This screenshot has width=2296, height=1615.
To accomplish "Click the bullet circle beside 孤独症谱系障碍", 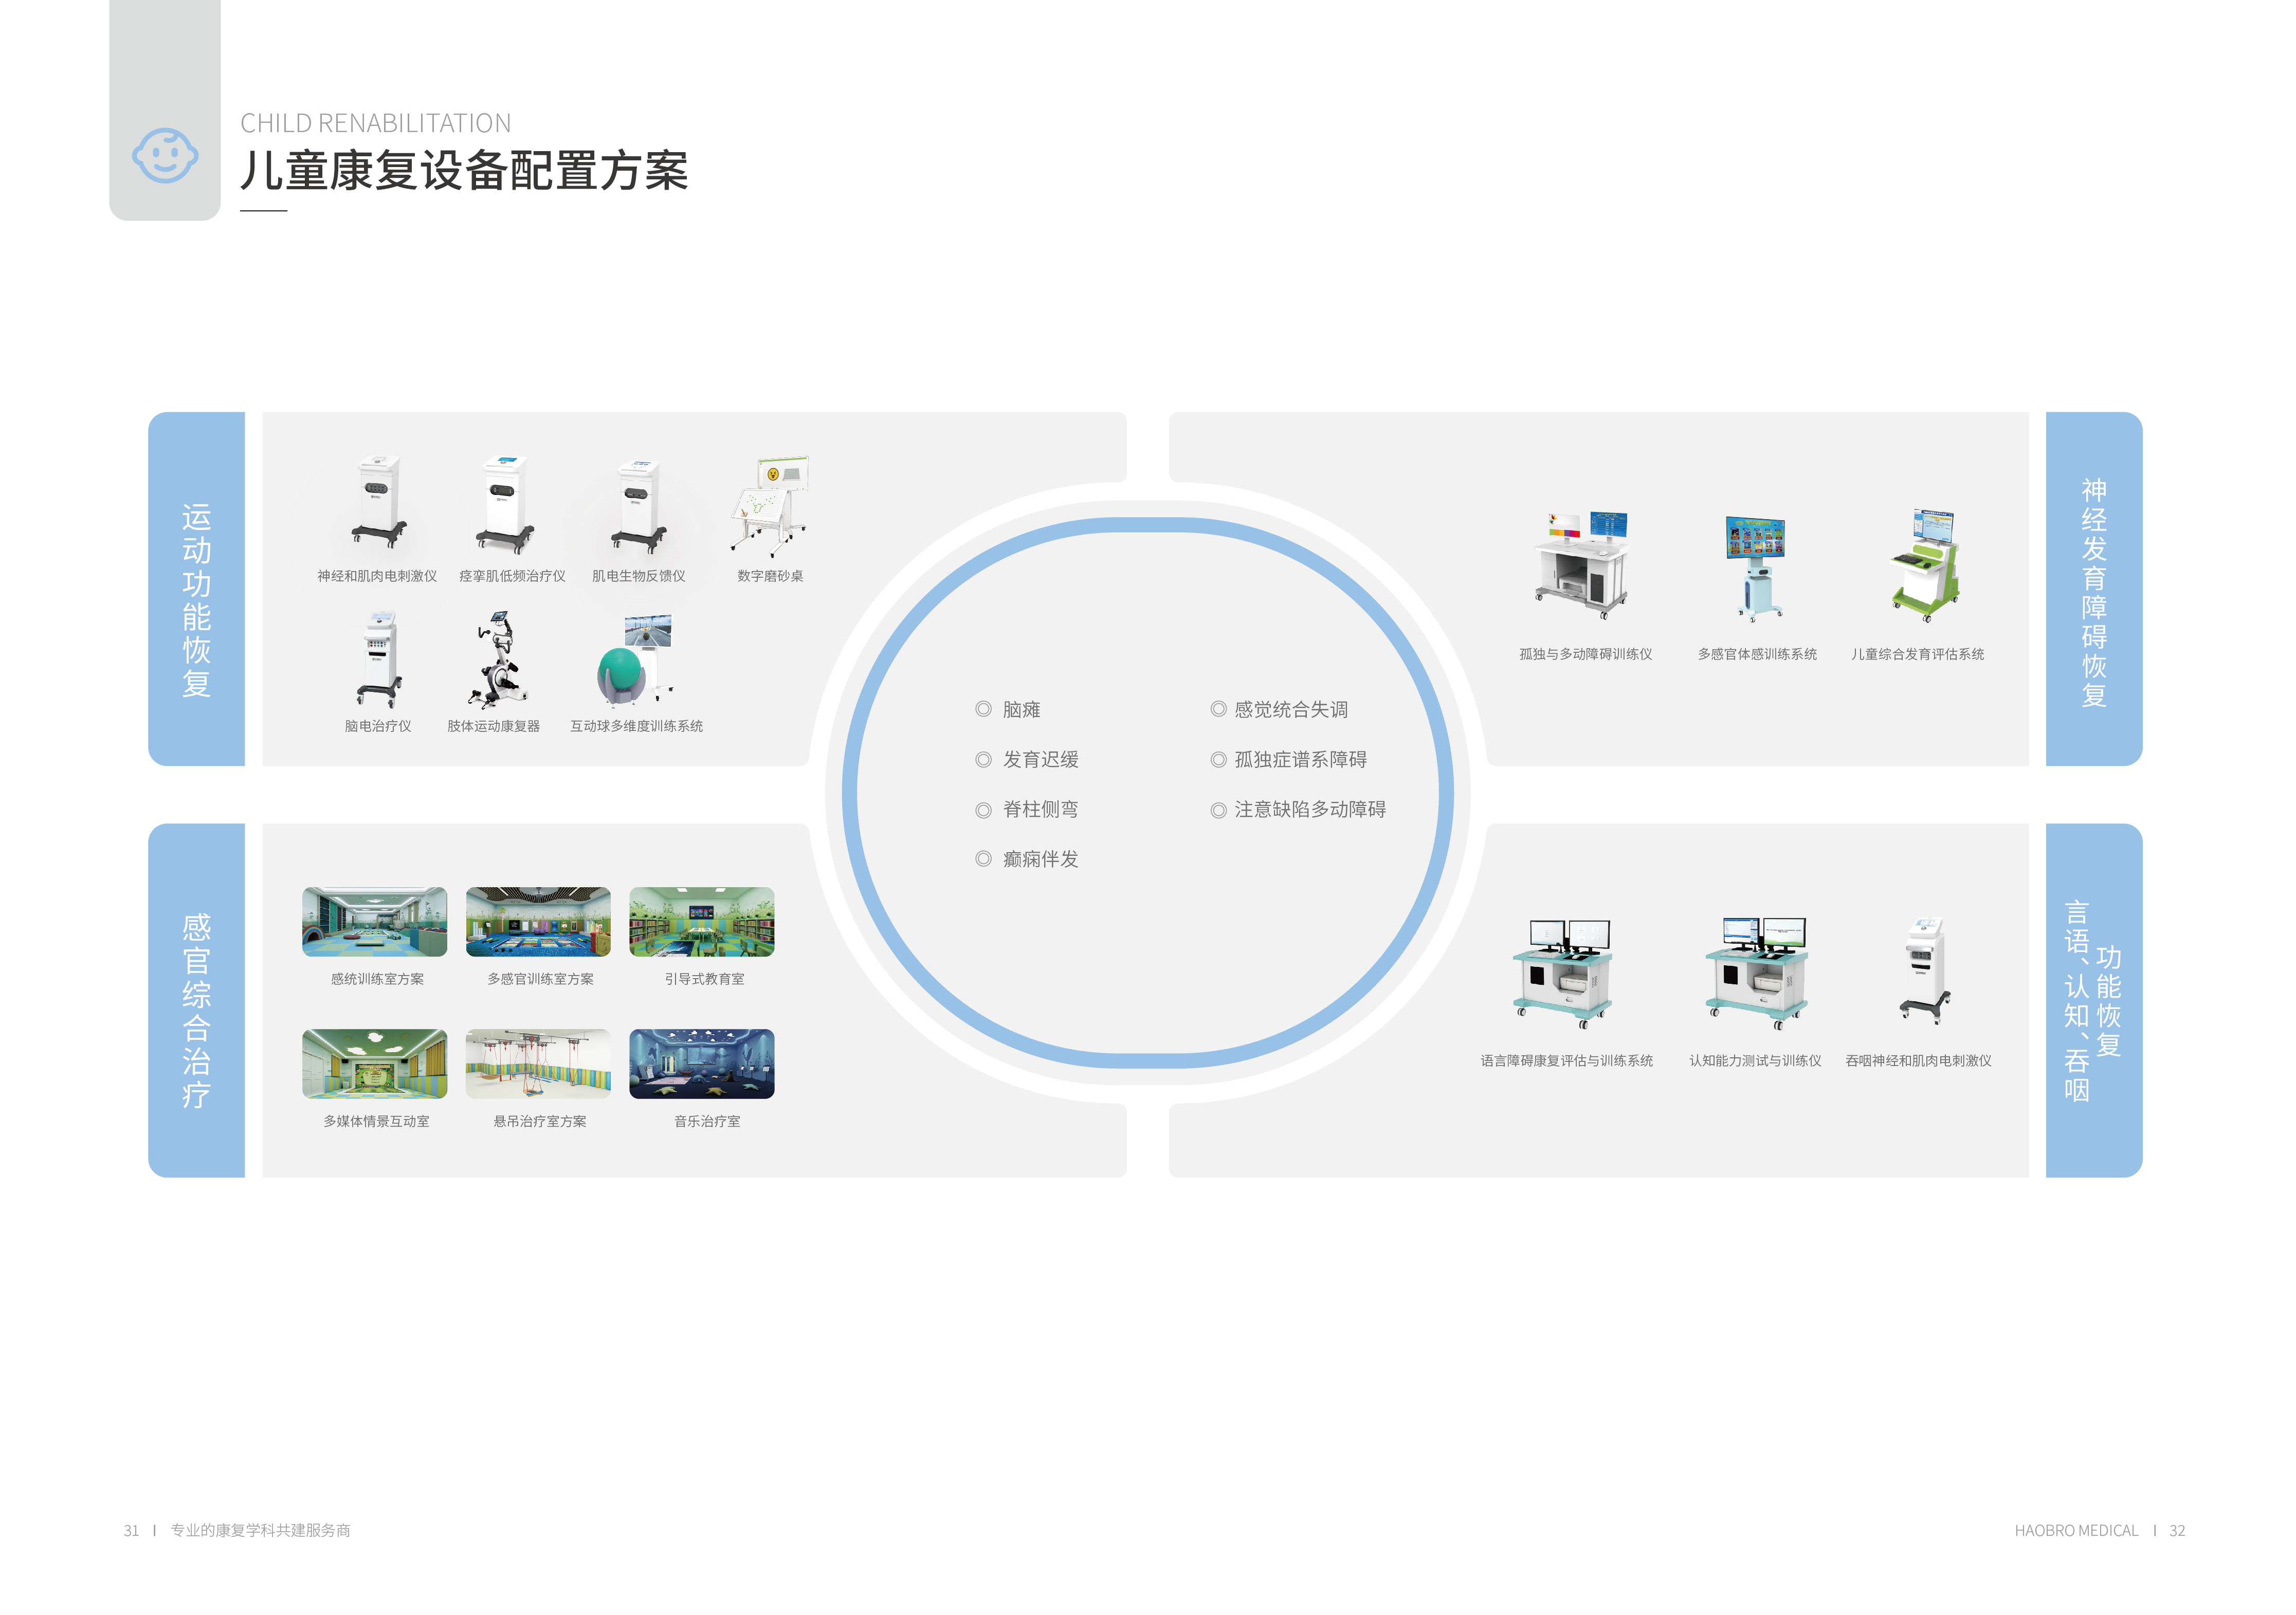I will [x=1218, y=759].
